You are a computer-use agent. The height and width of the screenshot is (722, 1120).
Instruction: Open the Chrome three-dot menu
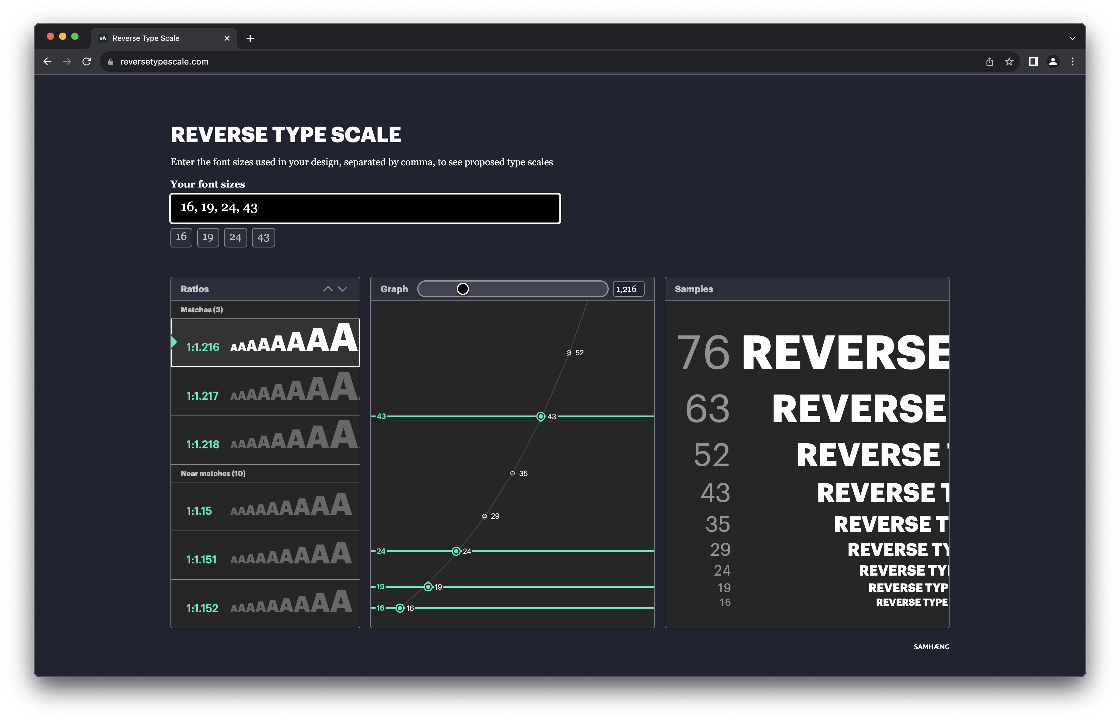pyautogui.click(x=1072, y=61)
